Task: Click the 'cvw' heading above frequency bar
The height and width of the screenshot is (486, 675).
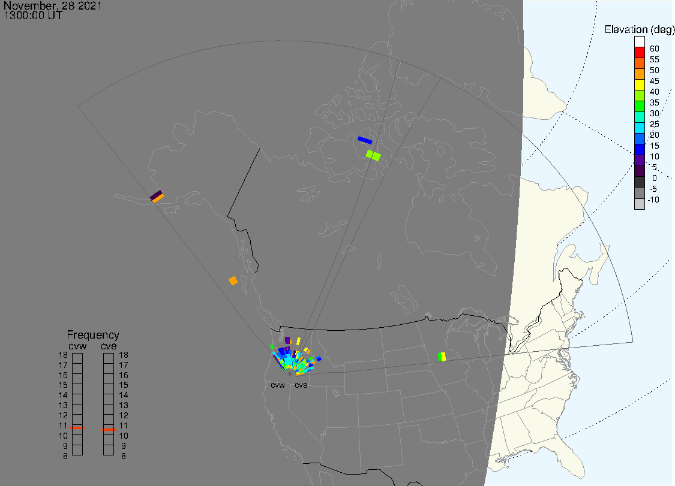Action: click(77, 346)
